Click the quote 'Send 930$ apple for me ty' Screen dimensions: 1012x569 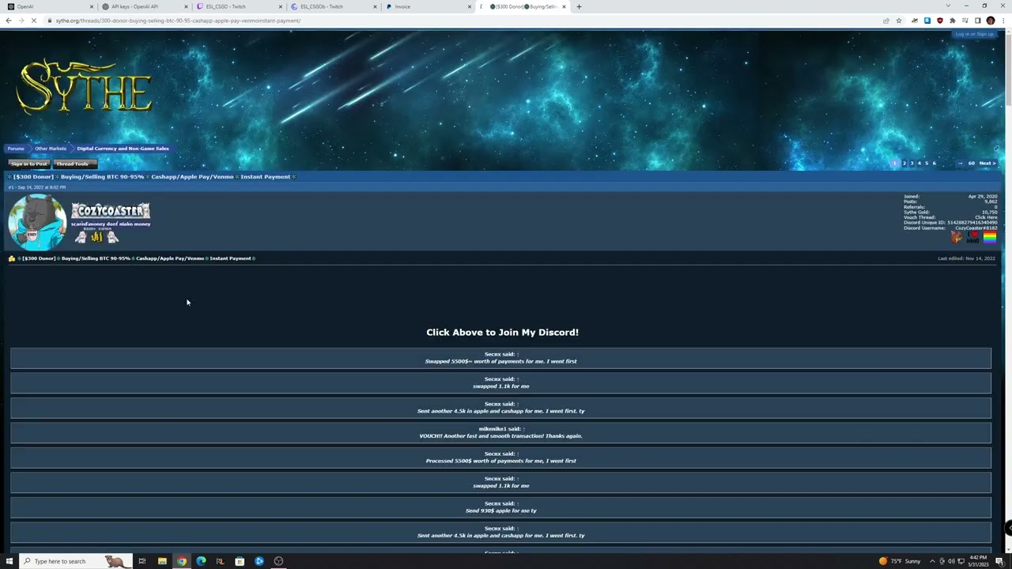500,511
